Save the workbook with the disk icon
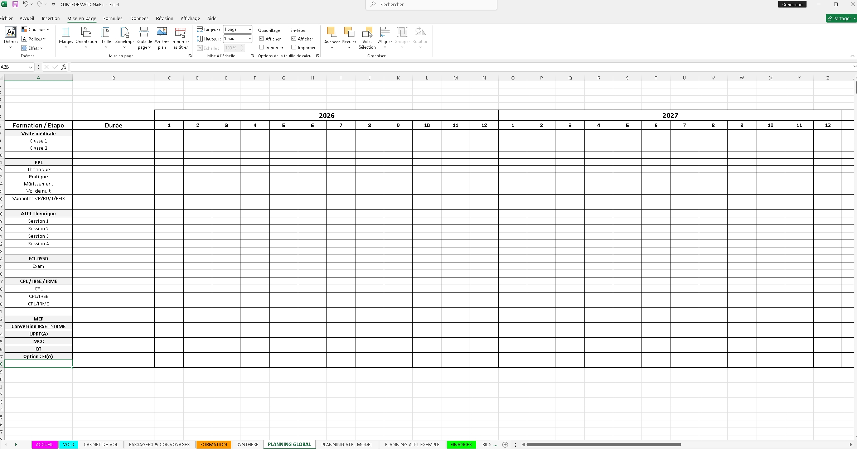 coord(15,4)
